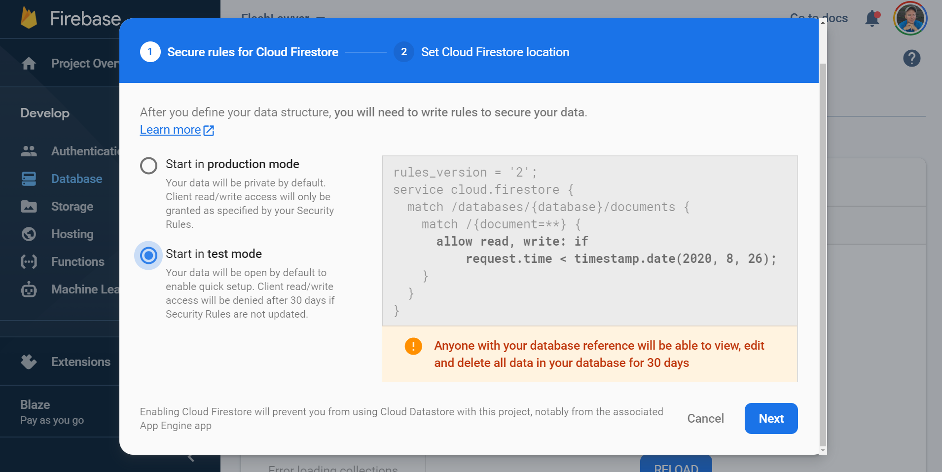
Task: Navigate to Hosting
Action: pyautogui.click(x=72, y=234)
